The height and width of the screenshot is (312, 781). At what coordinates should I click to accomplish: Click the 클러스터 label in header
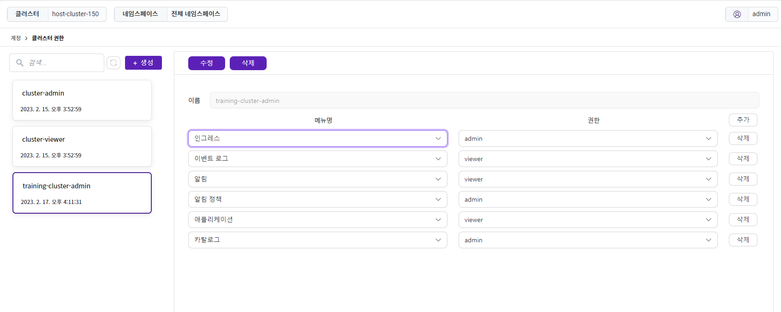[27, 14]
